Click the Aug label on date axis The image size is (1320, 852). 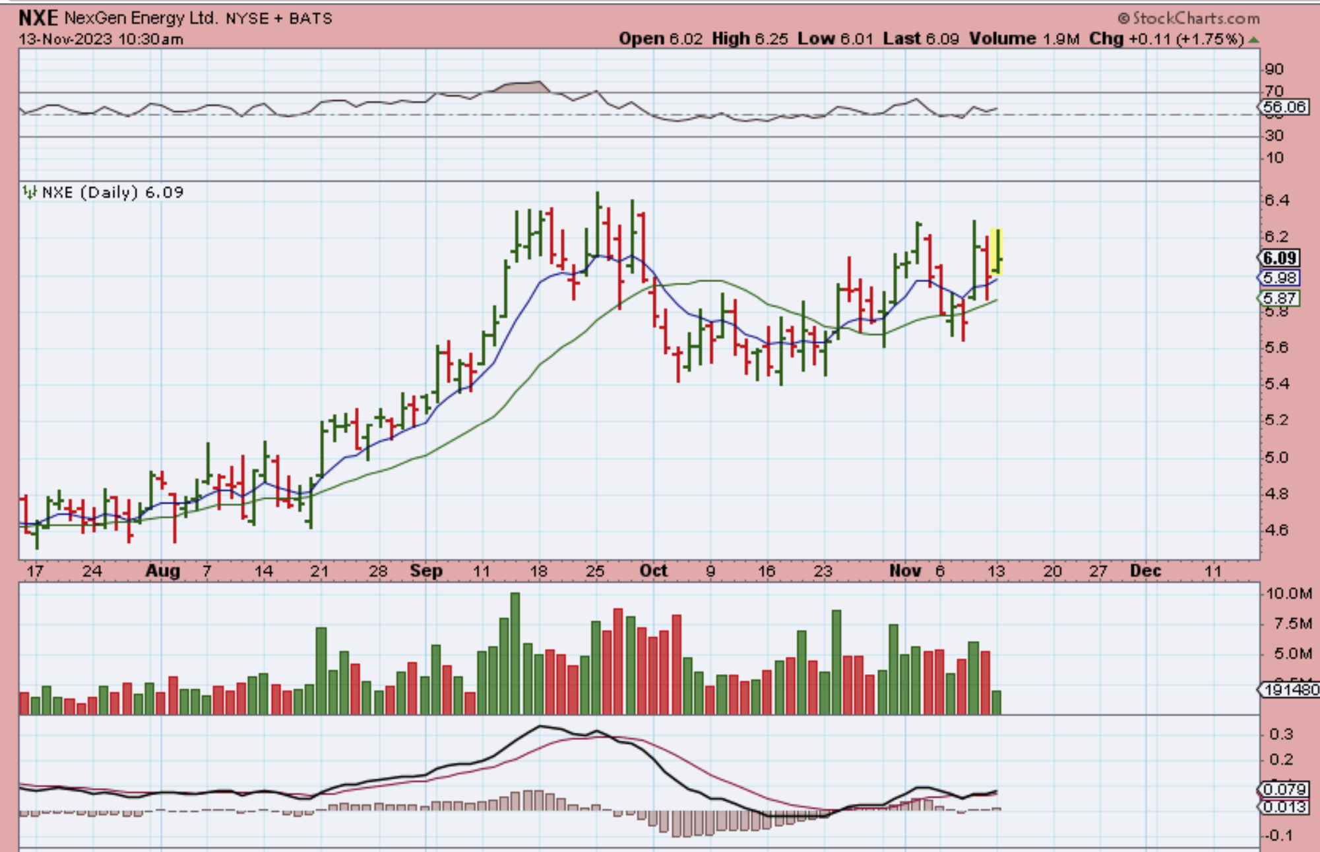point(162,571)
